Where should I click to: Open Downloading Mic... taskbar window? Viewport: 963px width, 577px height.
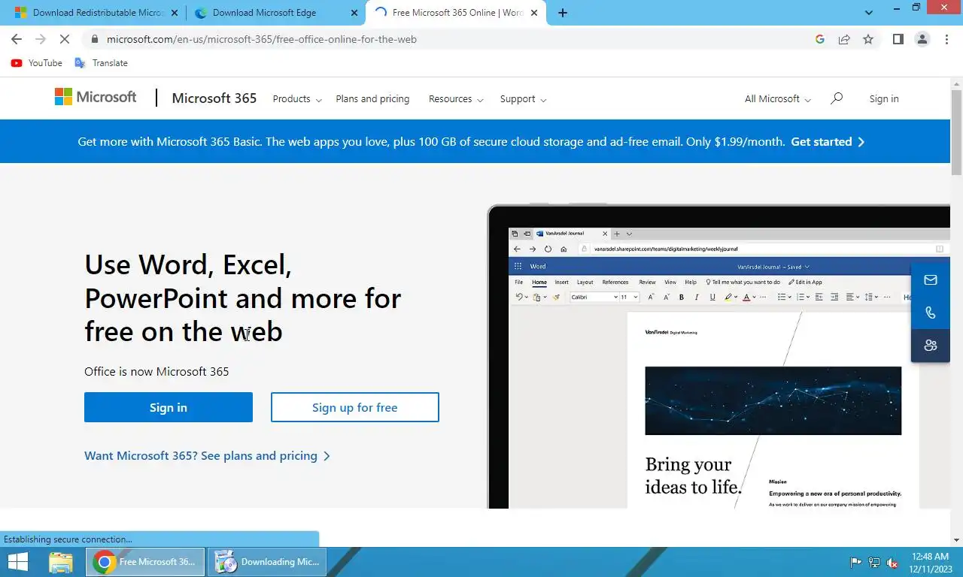click(267, 562)
